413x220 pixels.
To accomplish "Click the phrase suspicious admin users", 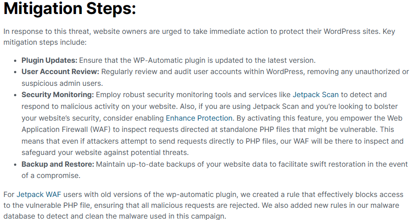I will coord(62,84).
